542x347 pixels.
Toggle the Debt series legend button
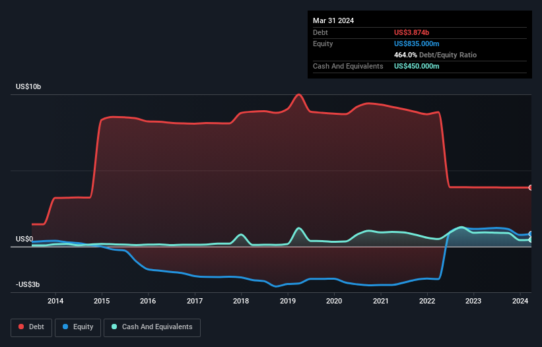pos(32,327)
